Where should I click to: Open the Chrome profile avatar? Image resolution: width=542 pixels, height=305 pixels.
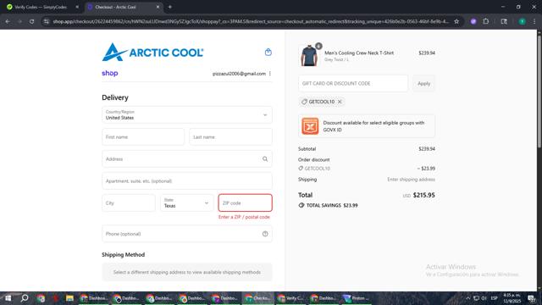[x=522, y=21]
